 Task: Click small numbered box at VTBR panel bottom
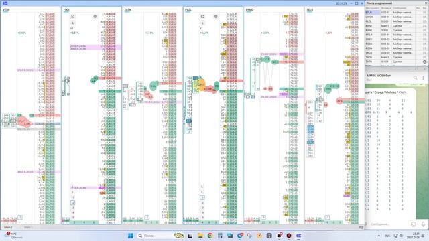click(x=19, y=217)
